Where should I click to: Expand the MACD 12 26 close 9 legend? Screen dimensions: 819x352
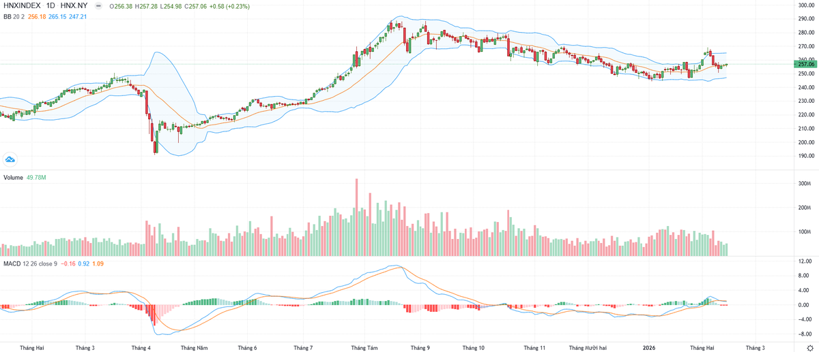point(30,263)
